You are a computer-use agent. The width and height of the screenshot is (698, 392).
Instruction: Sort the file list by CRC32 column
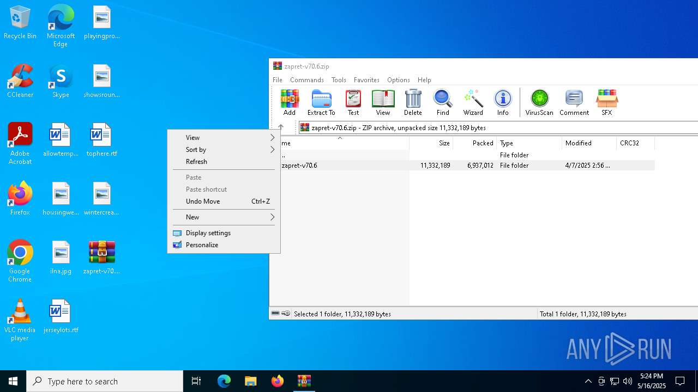pyautogui.click(x=635, y=143)
